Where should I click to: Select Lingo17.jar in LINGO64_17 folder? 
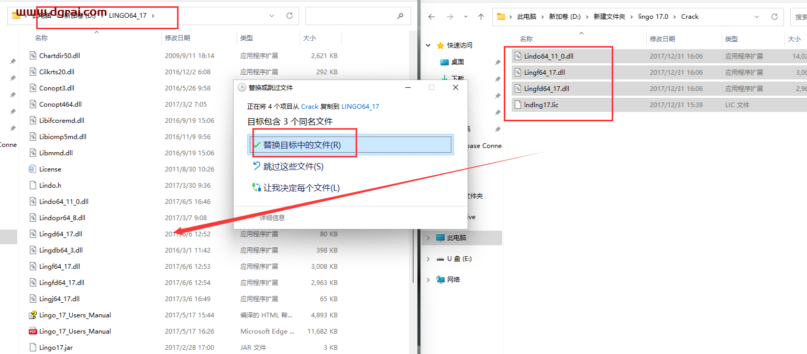56,347
